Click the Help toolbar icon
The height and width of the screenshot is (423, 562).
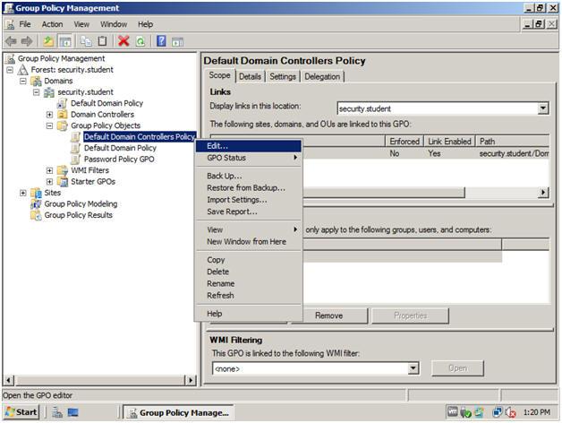click(x=161, y=41)
